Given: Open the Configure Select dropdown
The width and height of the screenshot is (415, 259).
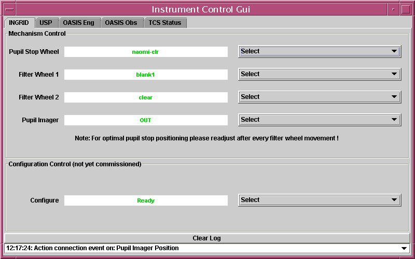Looking at the screenshot, I should pyautogui.click(x=320, y=200).
